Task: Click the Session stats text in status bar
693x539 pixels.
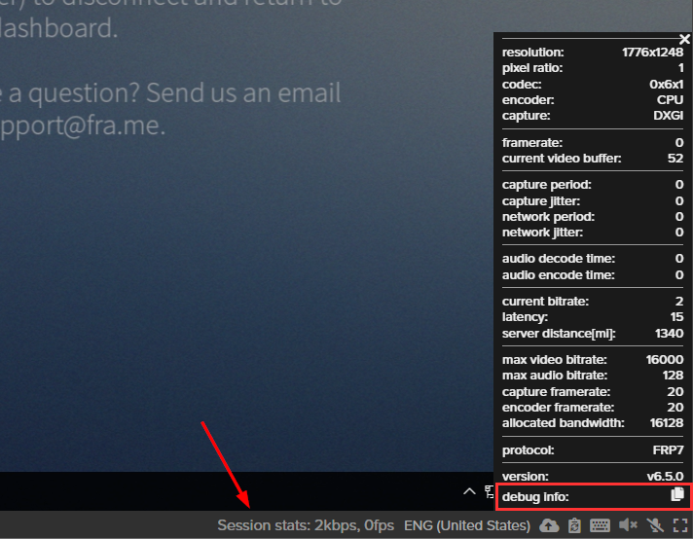Action: pyautogui.click(x=306, y=526)
